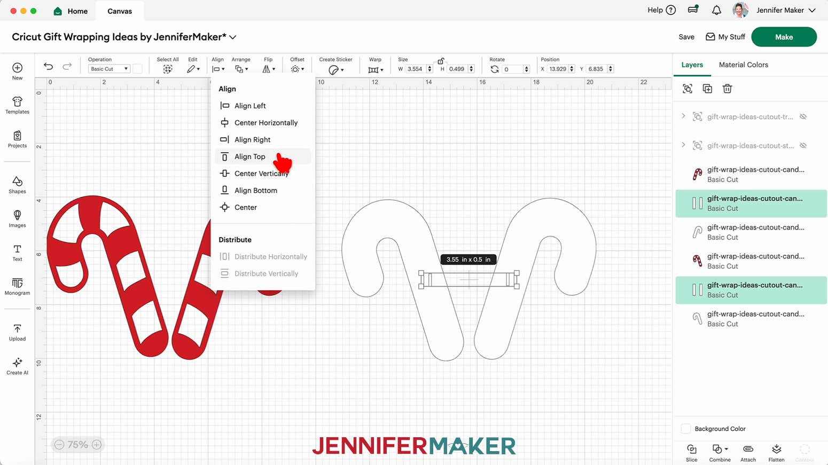
Task: Zoom in the canvas
Action: click(x=97, y=445)
